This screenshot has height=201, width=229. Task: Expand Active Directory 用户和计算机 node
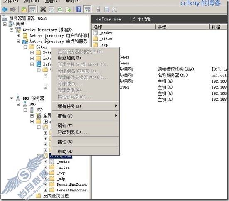(x=18, y=36)
